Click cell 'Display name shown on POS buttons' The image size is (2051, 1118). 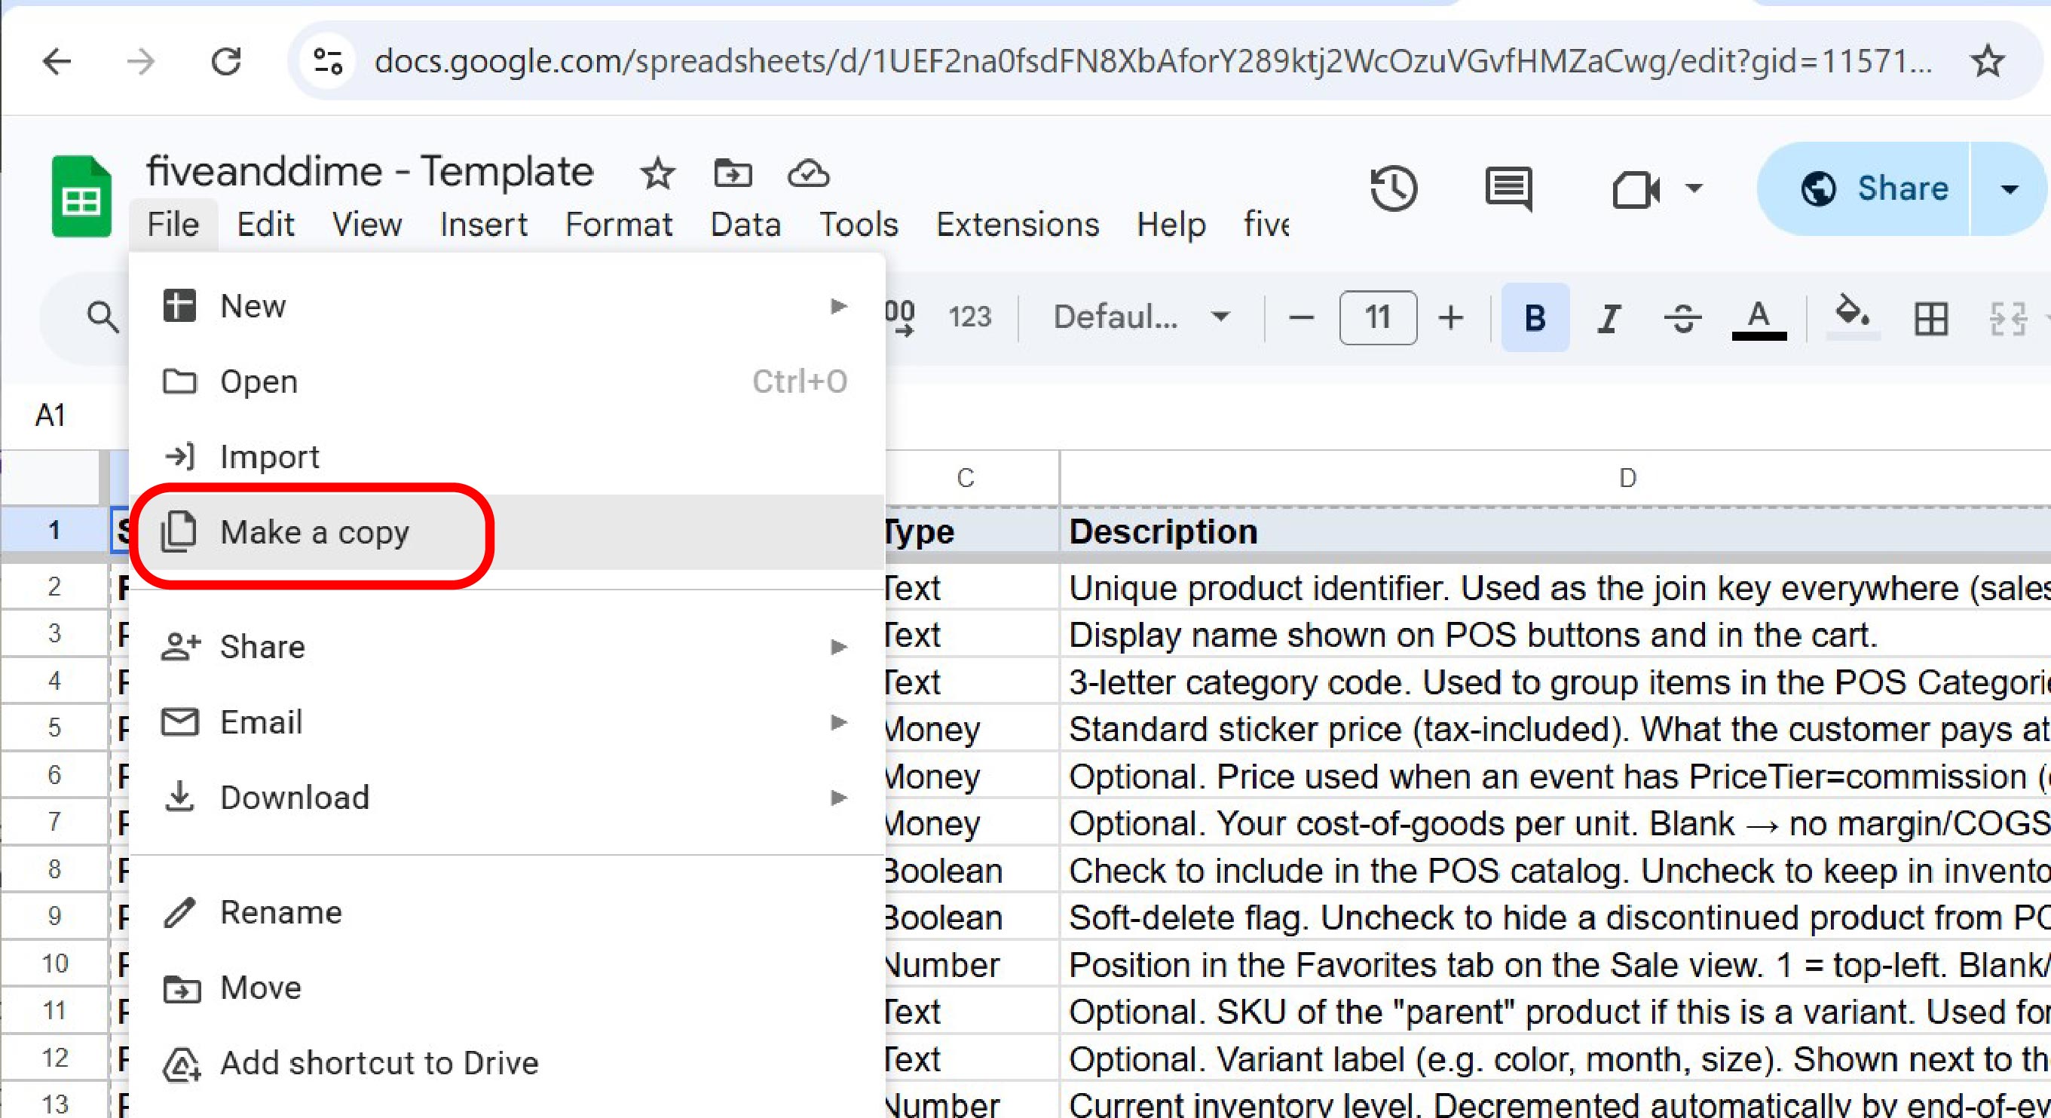1556,635
